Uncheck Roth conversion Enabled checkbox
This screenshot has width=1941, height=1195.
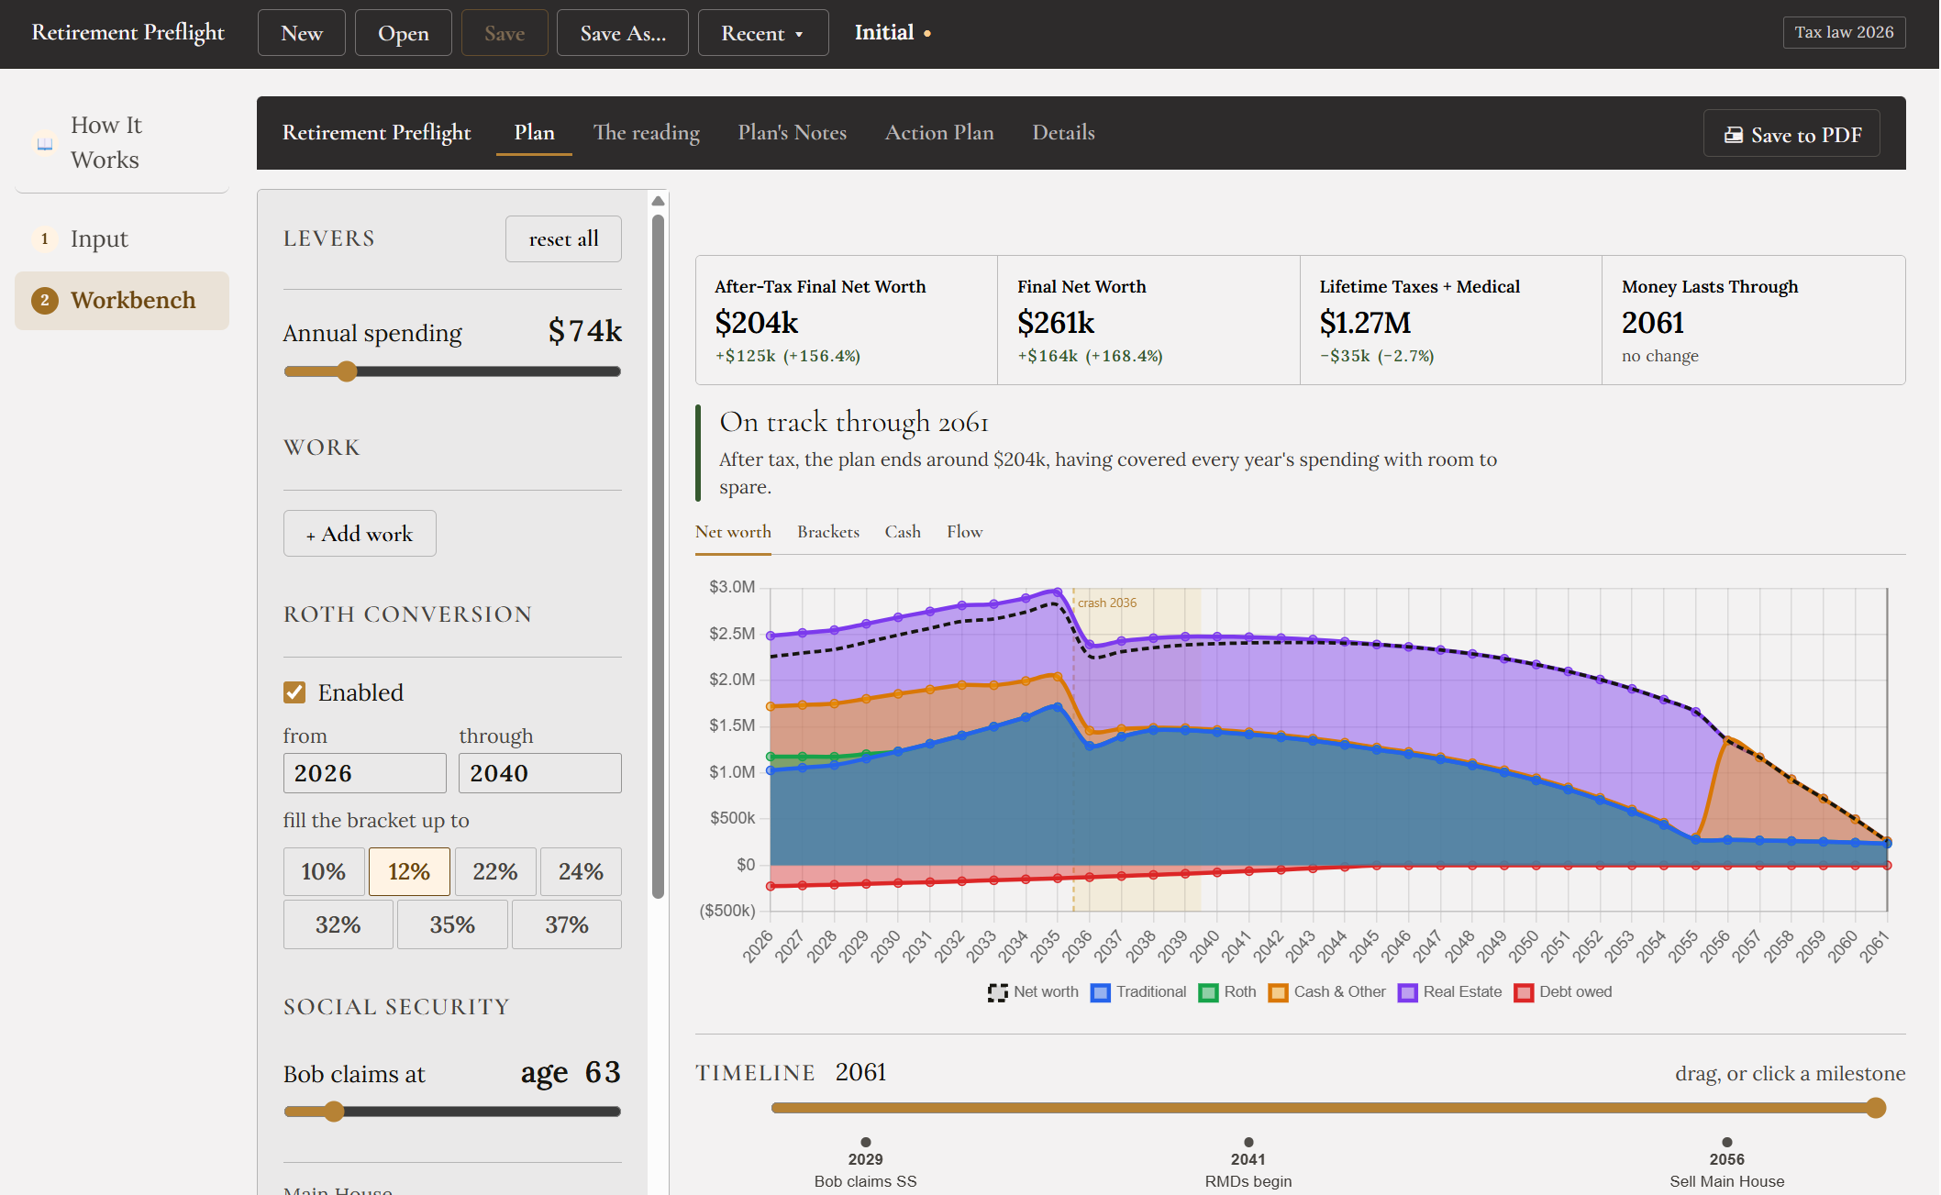tap(294, 692)
